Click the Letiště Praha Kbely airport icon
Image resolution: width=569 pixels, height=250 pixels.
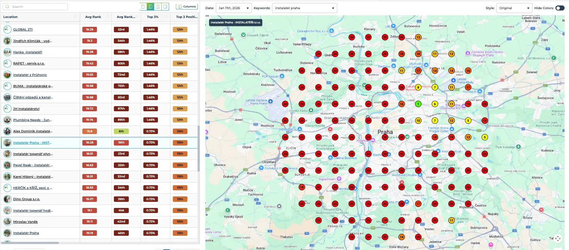[453, 80]
